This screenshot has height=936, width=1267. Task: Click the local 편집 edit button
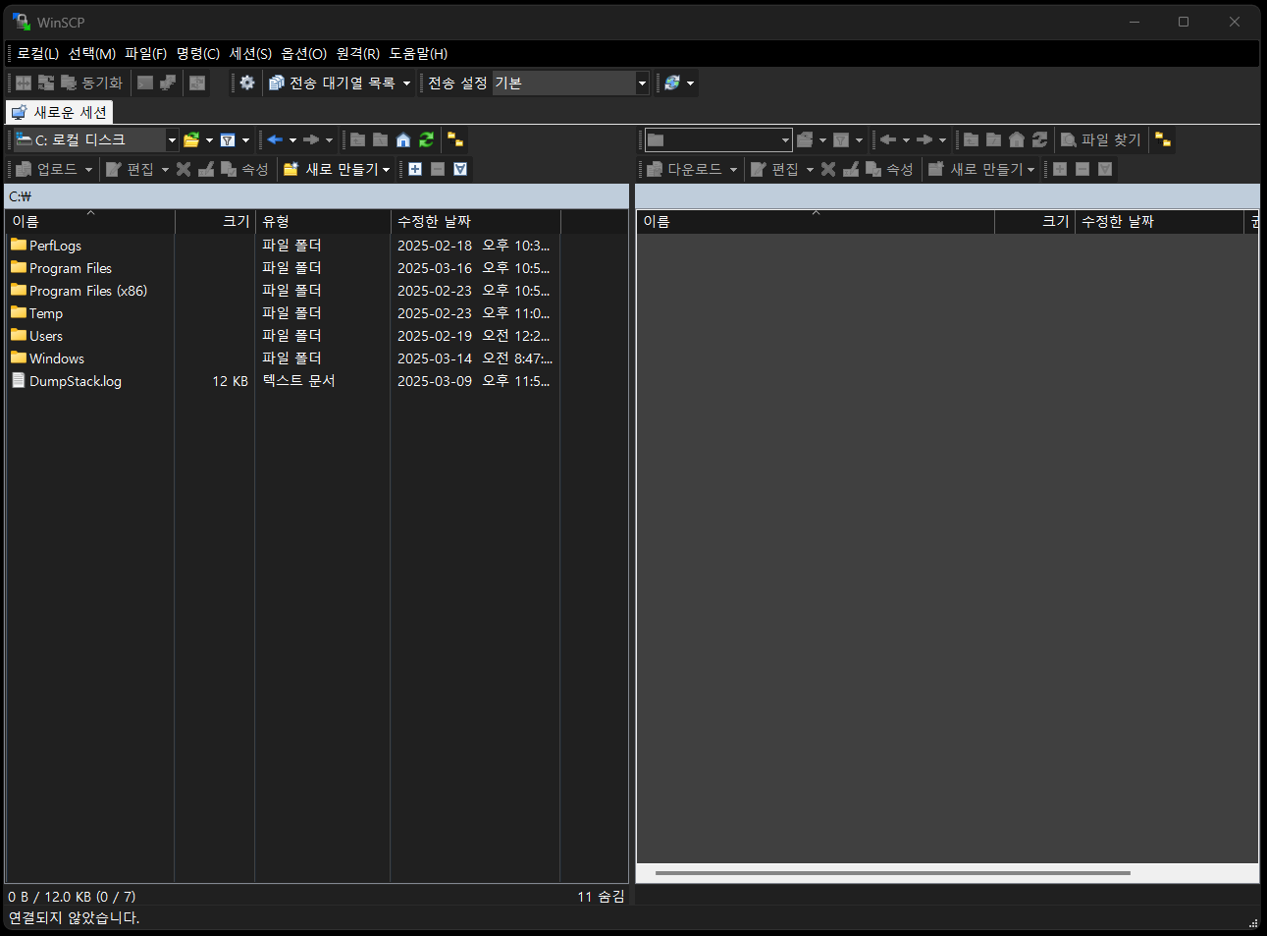point(130,170)
